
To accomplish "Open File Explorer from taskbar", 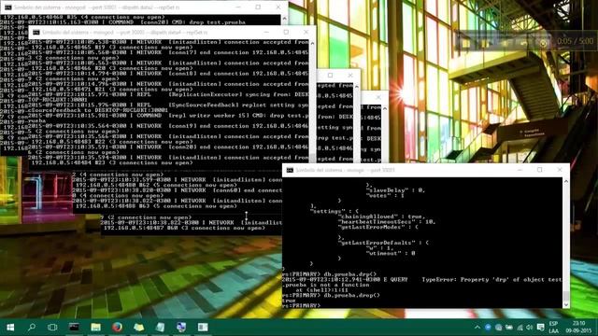I will pos(95,327).
